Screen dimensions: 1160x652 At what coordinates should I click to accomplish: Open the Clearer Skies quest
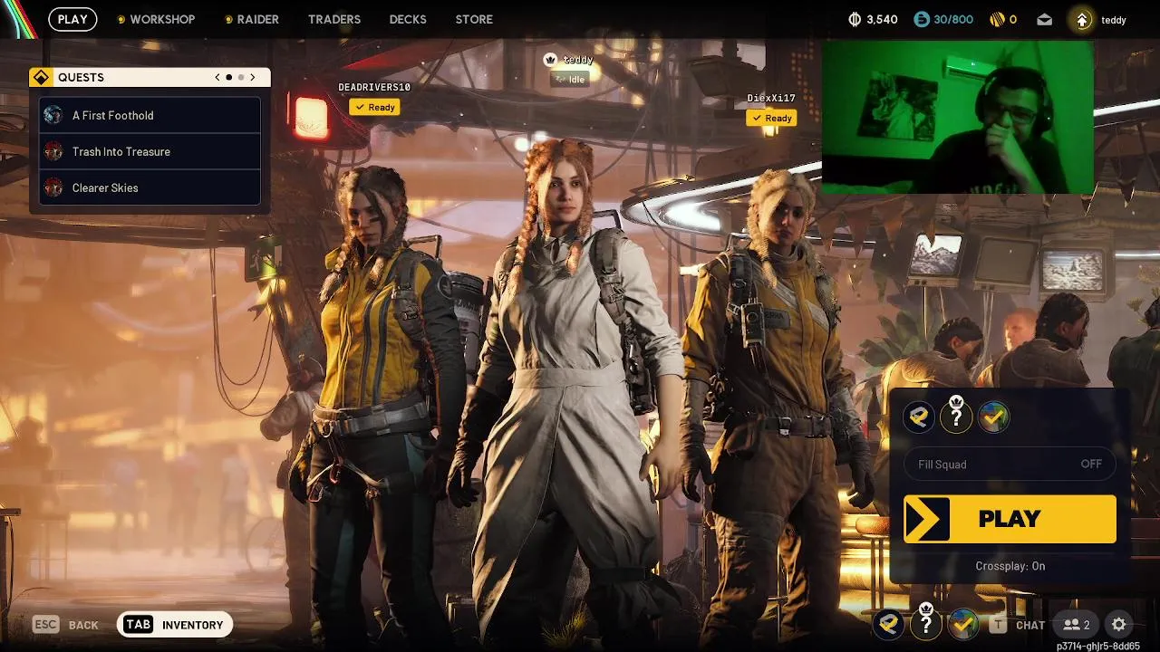tap(150, 187)
